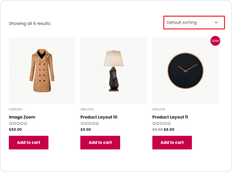Click the Fashion category label
This screenshot has width=232, height=172.
[x=15, y=109]
